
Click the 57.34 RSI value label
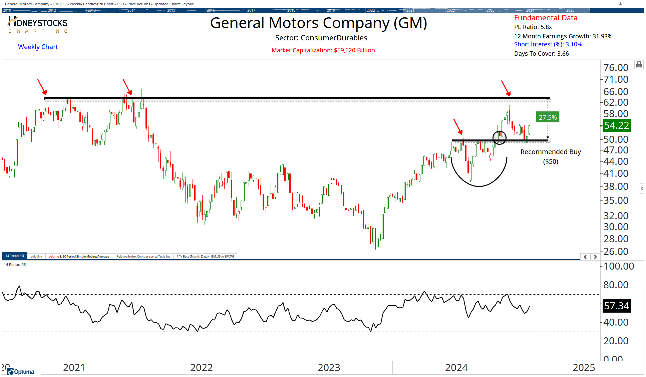coord(616,306)
